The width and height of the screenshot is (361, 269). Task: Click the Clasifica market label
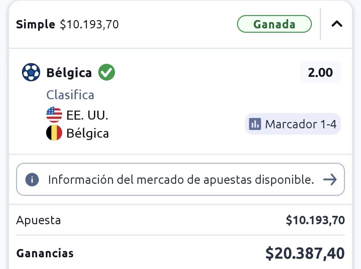coord(70,95)
